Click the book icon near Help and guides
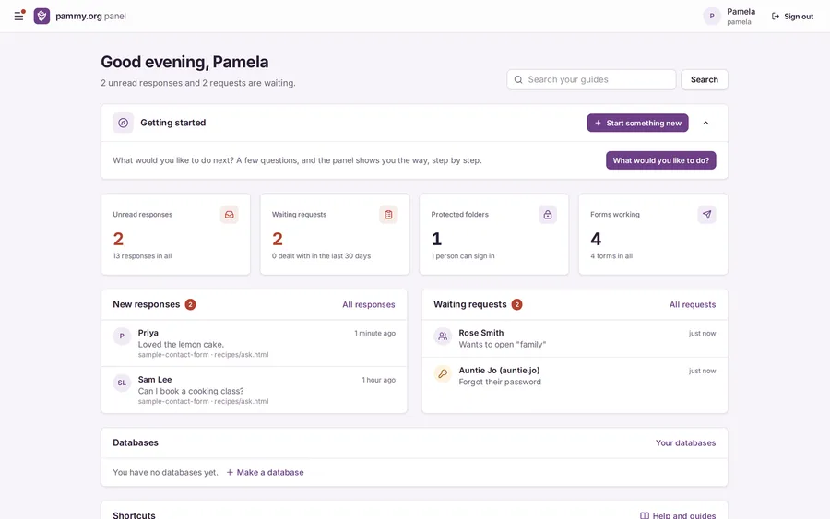The image size is (830, 519). click(x=645, y=515)
